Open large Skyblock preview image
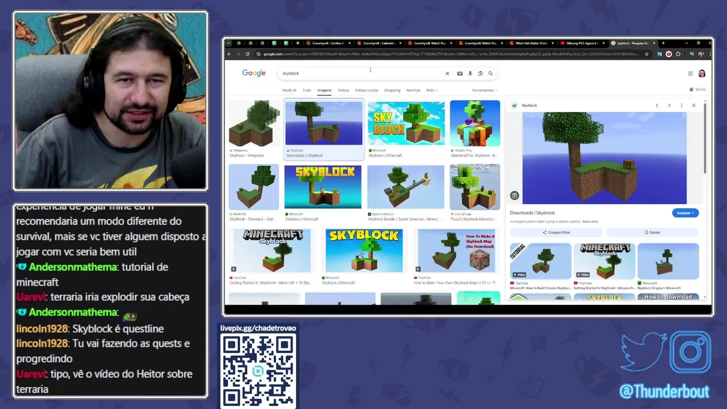 [604, 158]
